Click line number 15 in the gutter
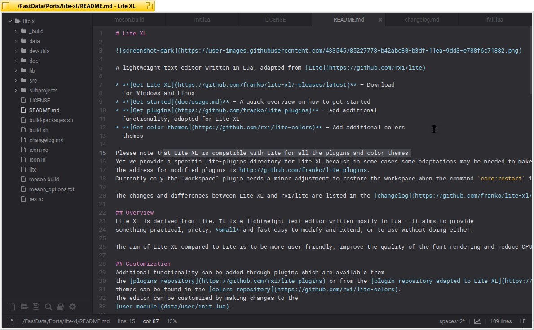Screen dimensions: 534x330 point(102,153)
